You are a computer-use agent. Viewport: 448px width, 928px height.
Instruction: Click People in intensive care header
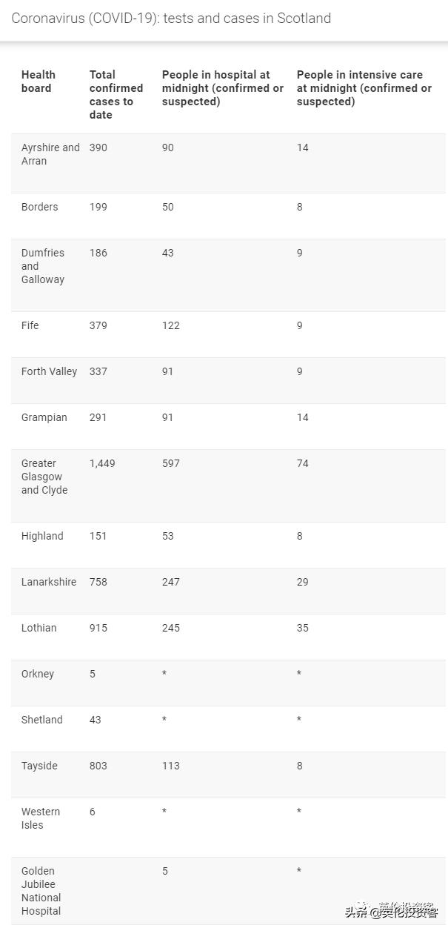tap(364, 88)
